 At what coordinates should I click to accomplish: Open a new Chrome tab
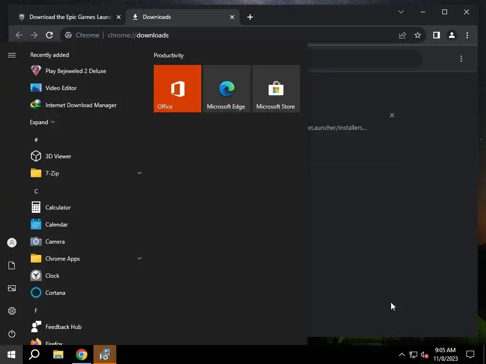(250, 17)
